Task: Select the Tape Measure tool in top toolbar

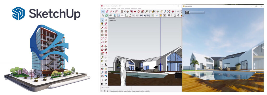Action: [147, 11]
